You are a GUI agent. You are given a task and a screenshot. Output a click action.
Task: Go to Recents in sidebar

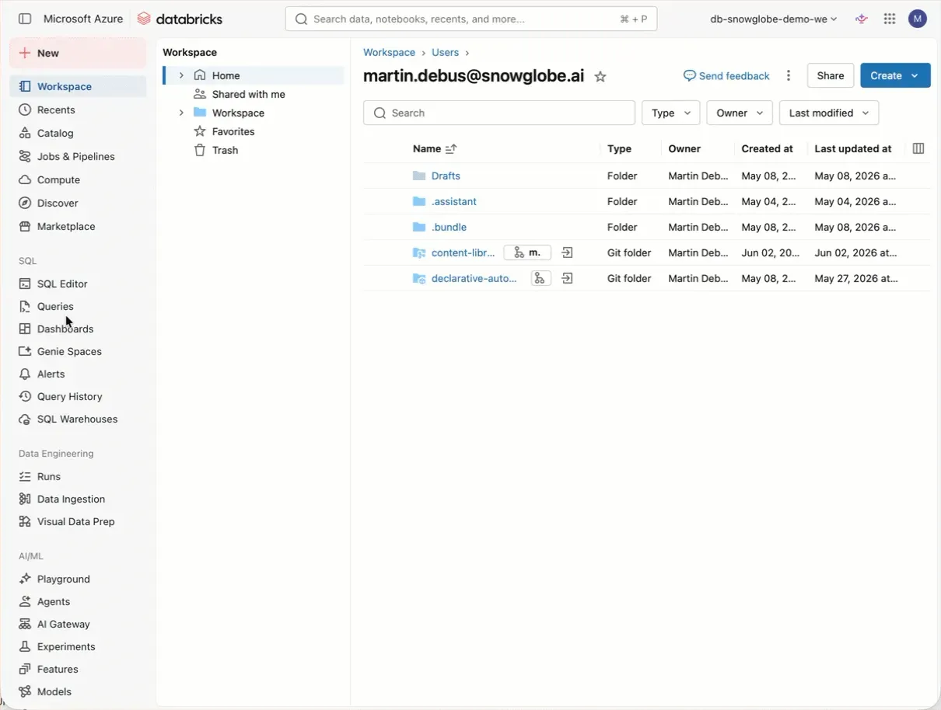(x=78, y=110)
